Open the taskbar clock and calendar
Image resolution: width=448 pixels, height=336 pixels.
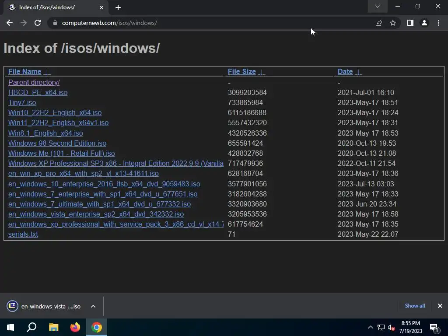point(410,327)
